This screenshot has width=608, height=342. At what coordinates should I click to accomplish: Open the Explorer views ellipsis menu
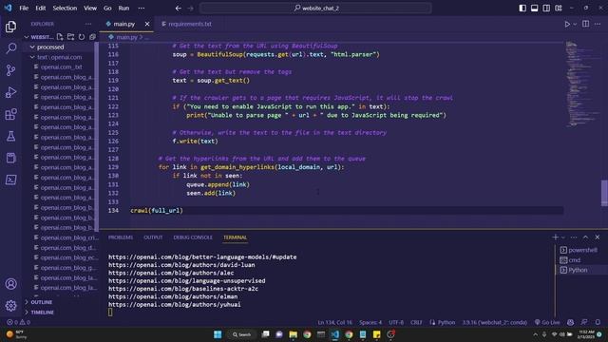click(88, 24)
